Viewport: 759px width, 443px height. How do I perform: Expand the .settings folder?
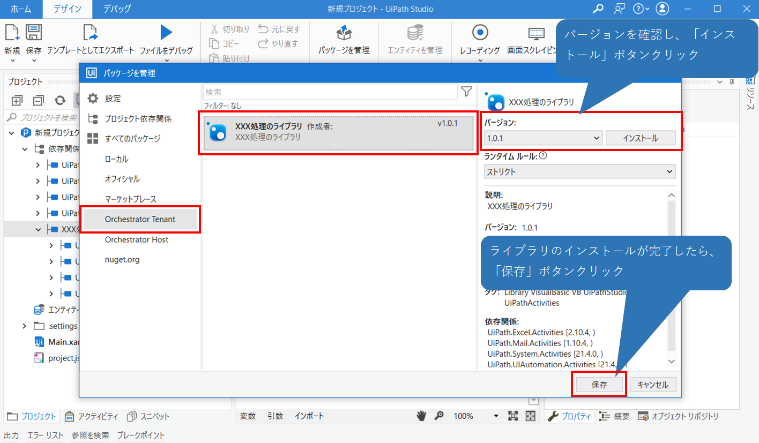click(x=25, y=326)
